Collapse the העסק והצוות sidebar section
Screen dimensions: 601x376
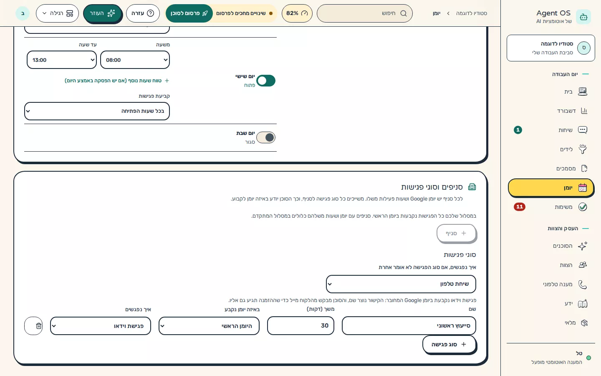pos(568,229)
